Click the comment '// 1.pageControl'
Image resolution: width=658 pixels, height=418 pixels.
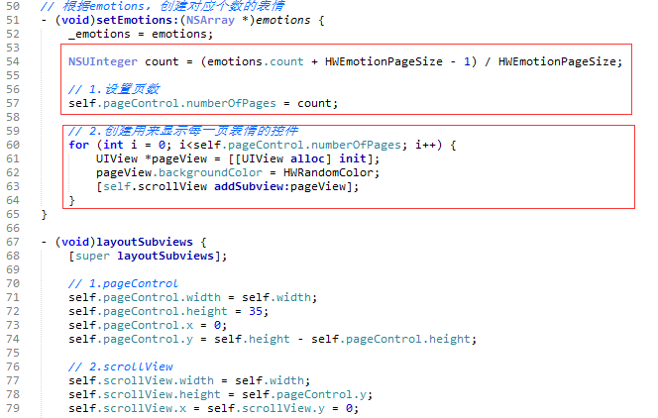tap(123, 283)
